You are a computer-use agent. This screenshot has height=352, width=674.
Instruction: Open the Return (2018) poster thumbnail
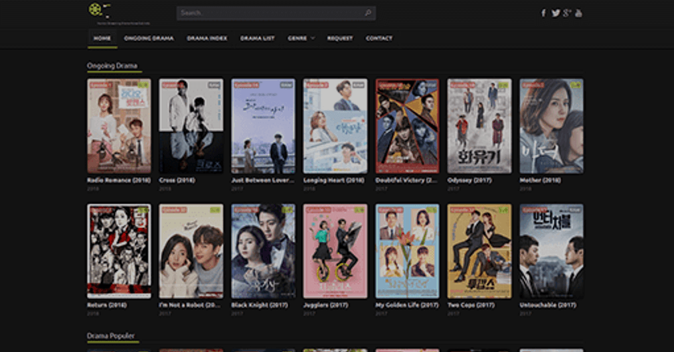(119, 251)
